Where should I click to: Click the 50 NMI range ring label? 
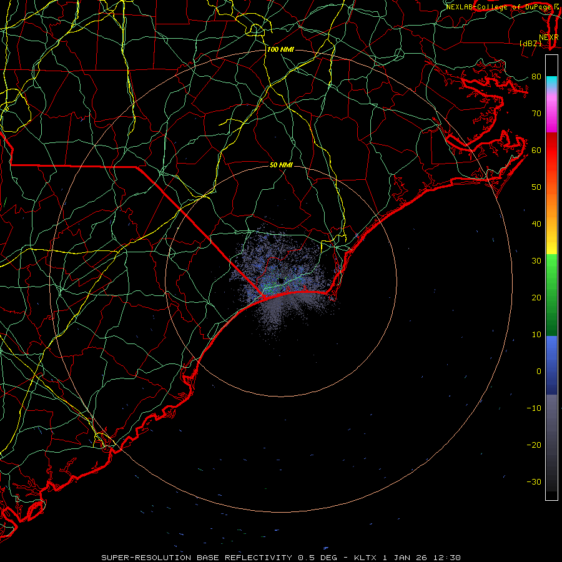(281, 165)
